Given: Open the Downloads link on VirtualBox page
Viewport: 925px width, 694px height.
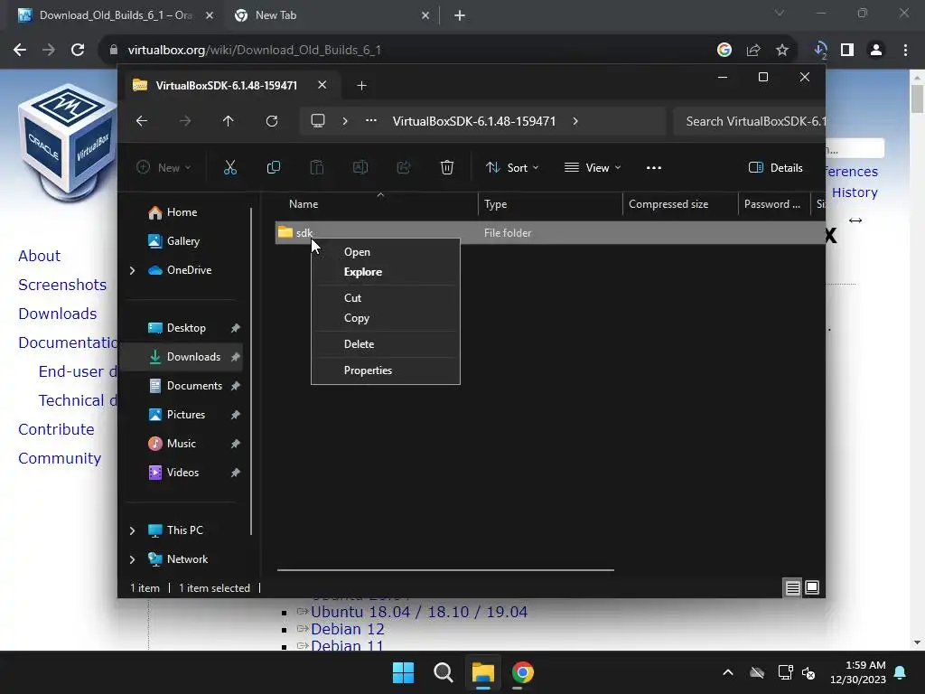Looking at the screenshot, I should pos(57,314).
